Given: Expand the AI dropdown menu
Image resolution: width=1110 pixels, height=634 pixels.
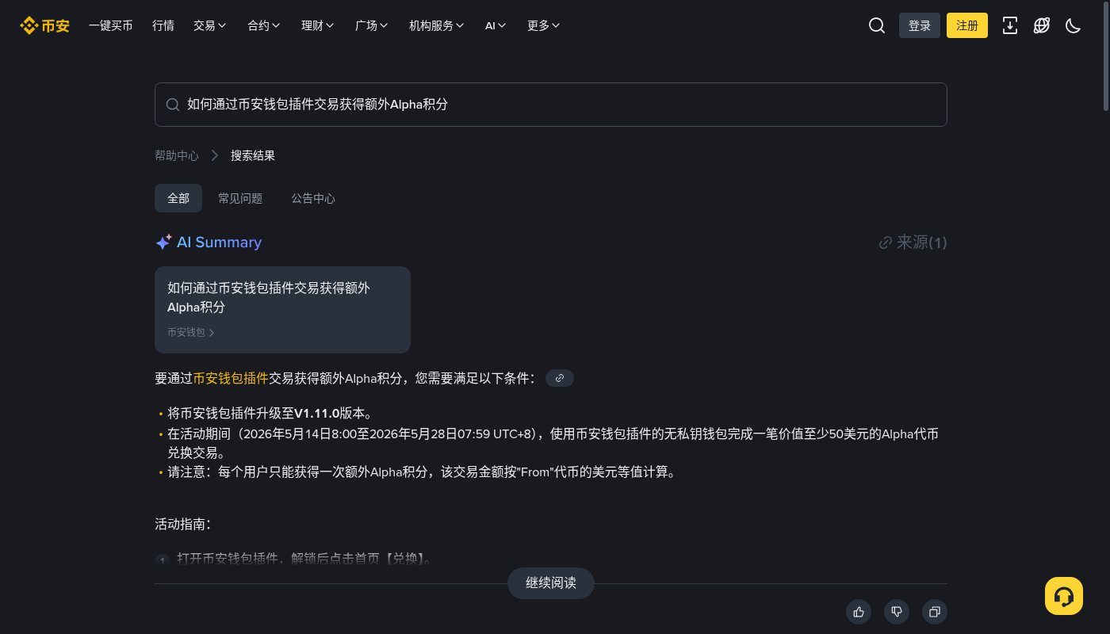Looking at the screenshot, I should [496, 25].
